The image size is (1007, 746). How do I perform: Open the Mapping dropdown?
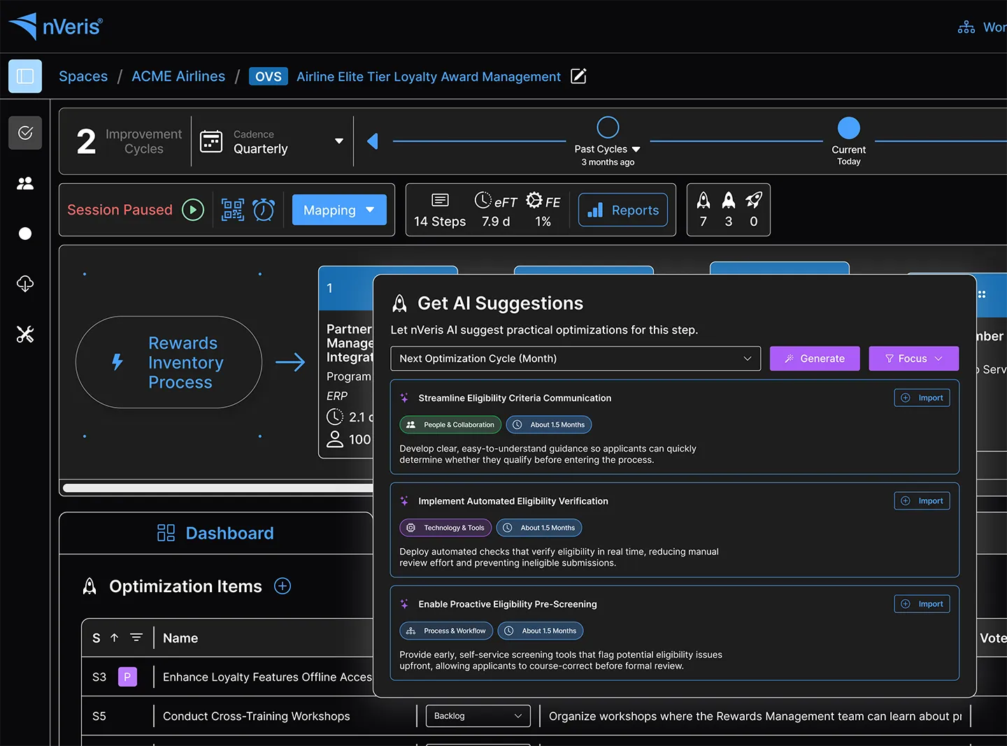[339, 209]
